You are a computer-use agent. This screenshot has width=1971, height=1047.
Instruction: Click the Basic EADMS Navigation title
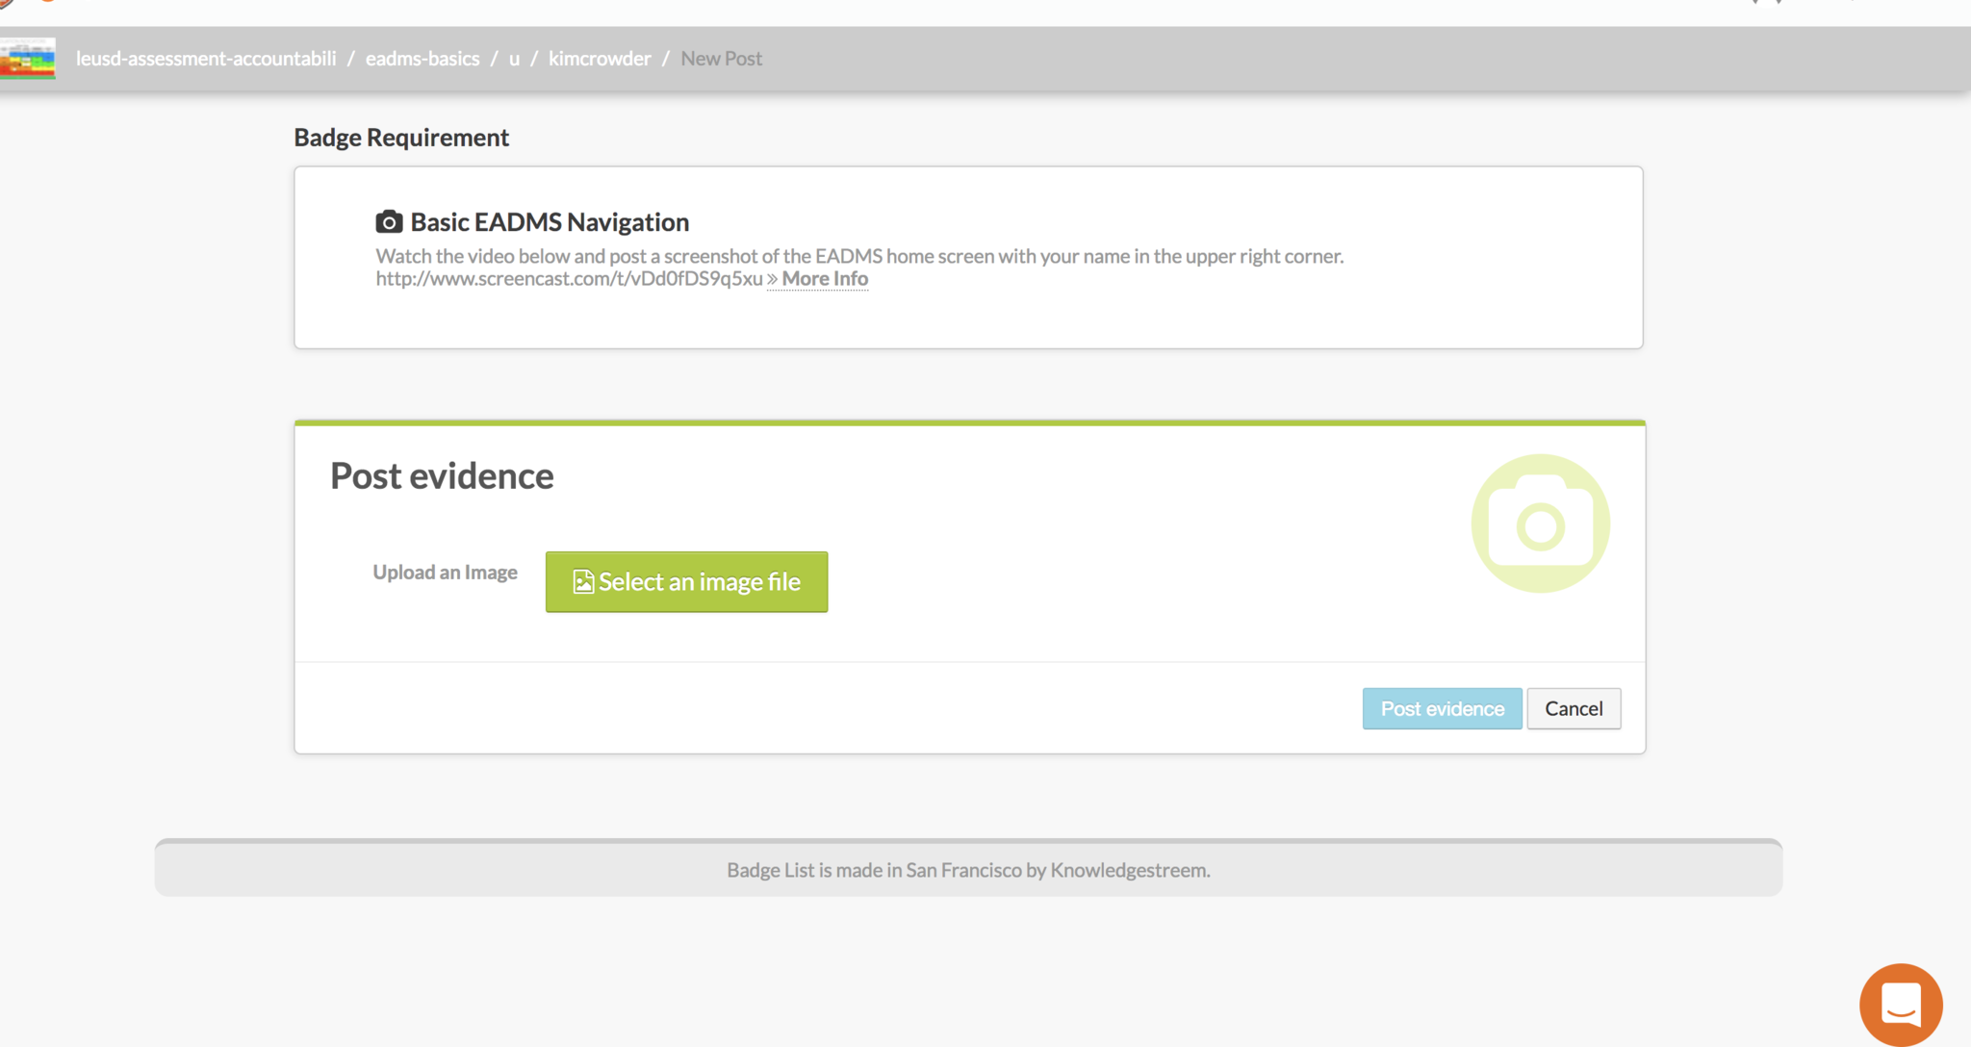pyautogui.click(x=550, y=222)
